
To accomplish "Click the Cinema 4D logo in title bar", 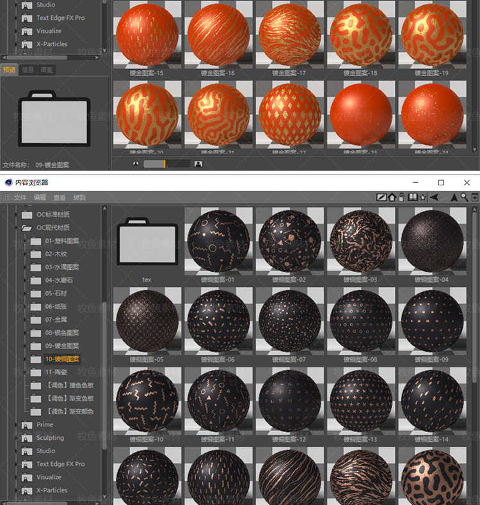I will coord(8,183).
